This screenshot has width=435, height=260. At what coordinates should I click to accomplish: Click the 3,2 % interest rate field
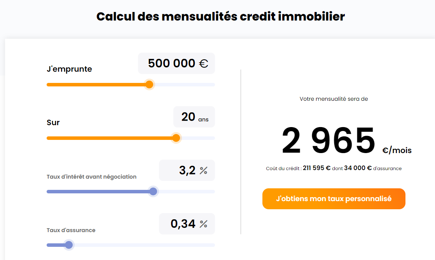point(187,170)
